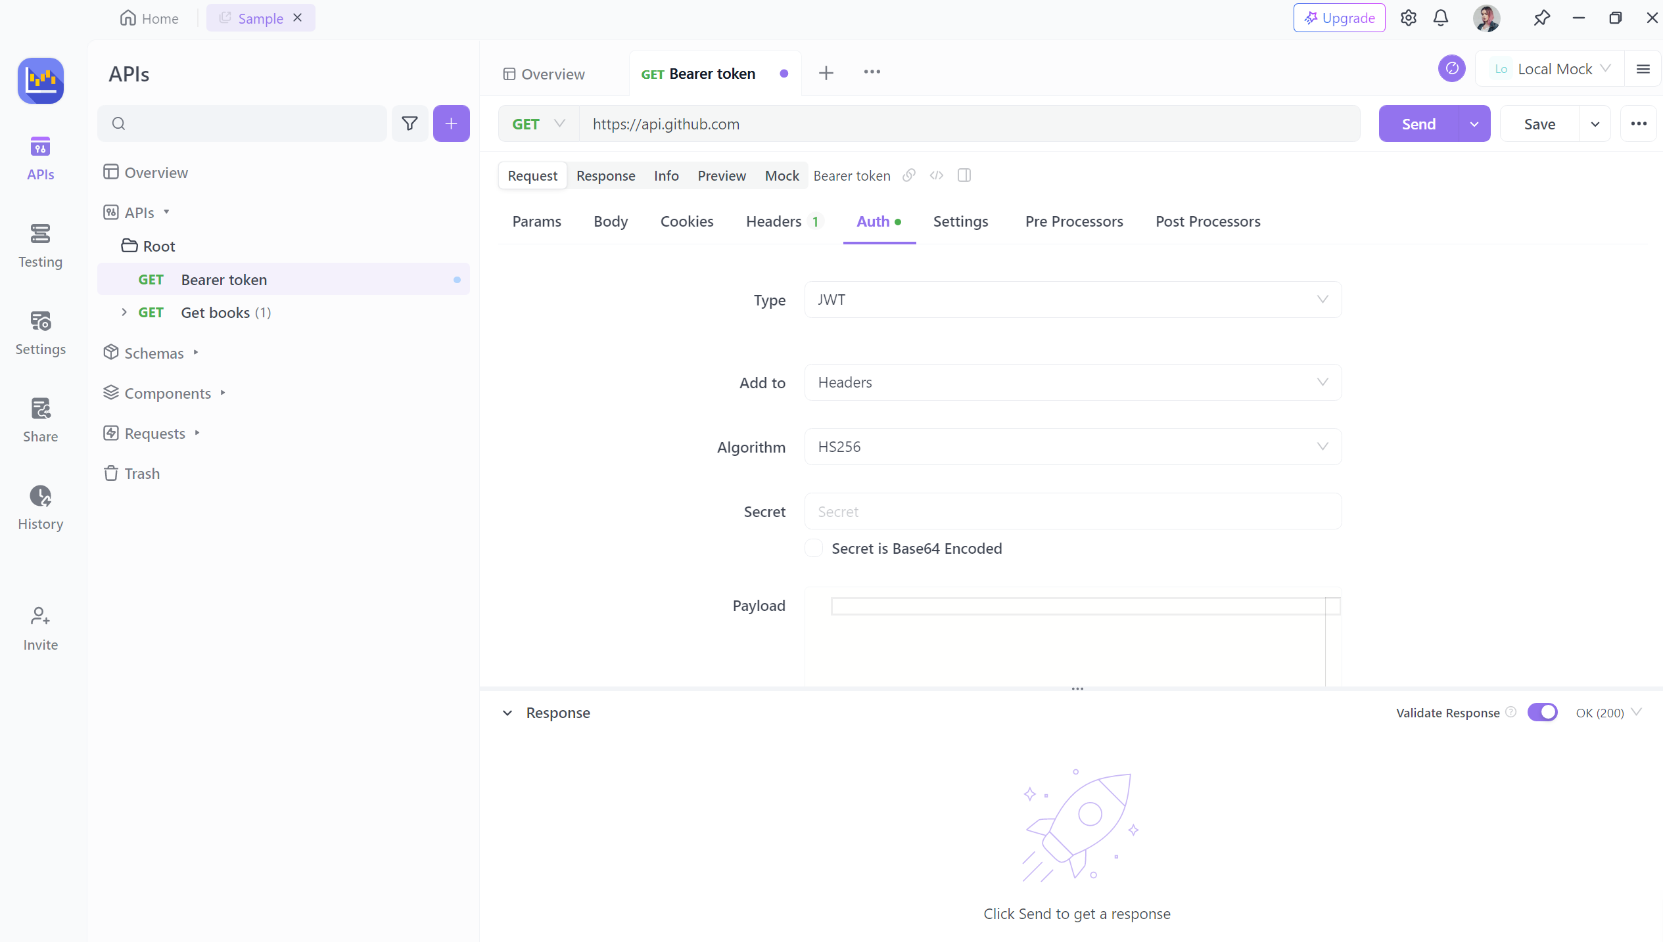Viewport: 1663px width, 942px height.
Task: Open the Share sidebar section
Action: (x=40, y=420)
